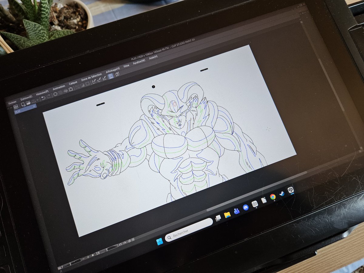Click the white document icon in taskbar
The height and width of the screenshot is (273, 364).
pyautogui.click(x=264, y=200)
